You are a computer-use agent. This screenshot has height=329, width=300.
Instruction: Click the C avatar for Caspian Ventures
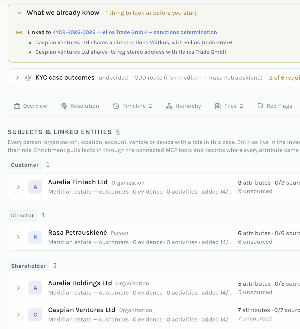35,315
